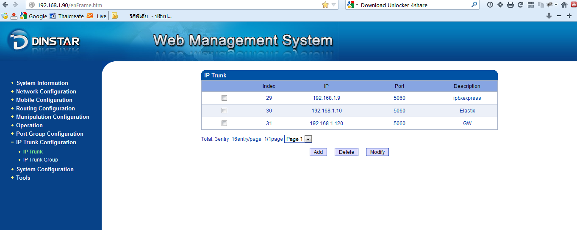Click the browser Back arrow
The height and width of the screenshot is (230, 577).
(5, 5)
